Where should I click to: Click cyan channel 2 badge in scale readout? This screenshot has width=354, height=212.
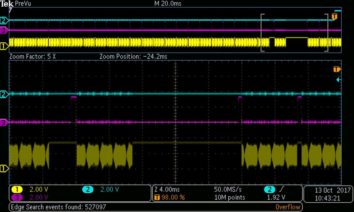[x=88, y=190]
